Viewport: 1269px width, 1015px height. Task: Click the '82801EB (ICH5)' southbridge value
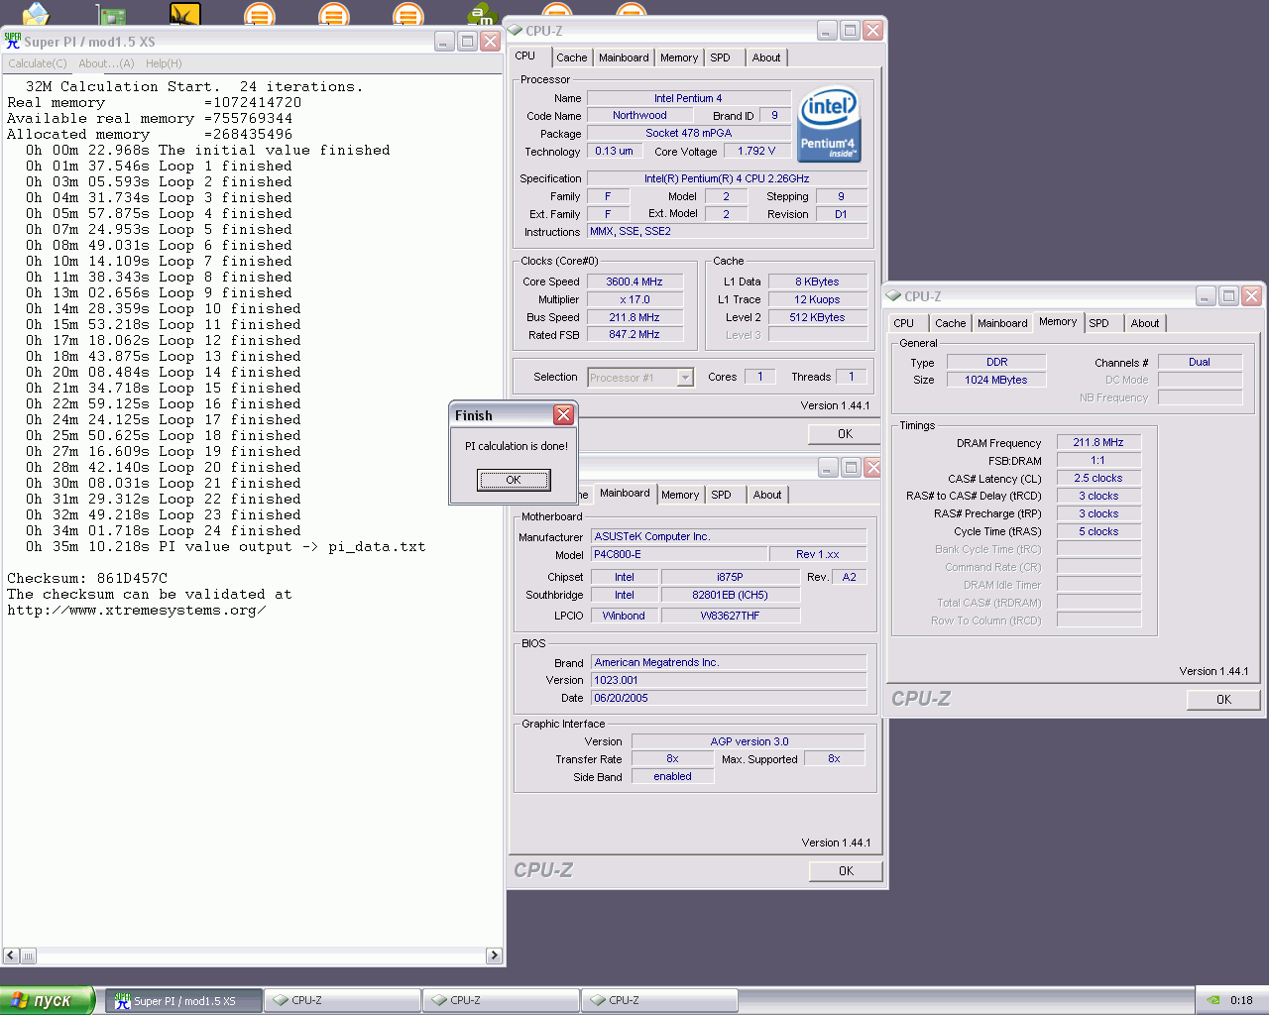click(x=730, y=595)
